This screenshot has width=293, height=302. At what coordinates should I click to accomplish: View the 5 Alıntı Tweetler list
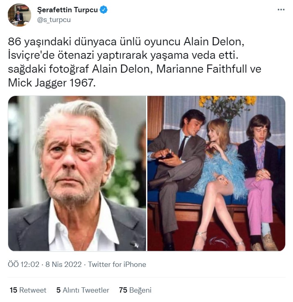[83, 290]
